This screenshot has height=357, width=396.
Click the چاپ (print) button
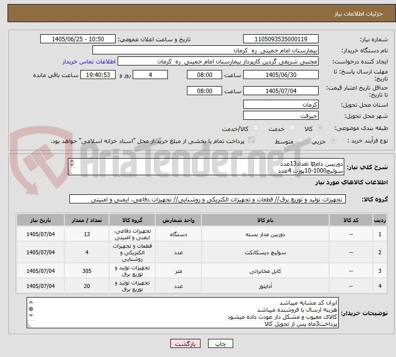coord(220,343)
